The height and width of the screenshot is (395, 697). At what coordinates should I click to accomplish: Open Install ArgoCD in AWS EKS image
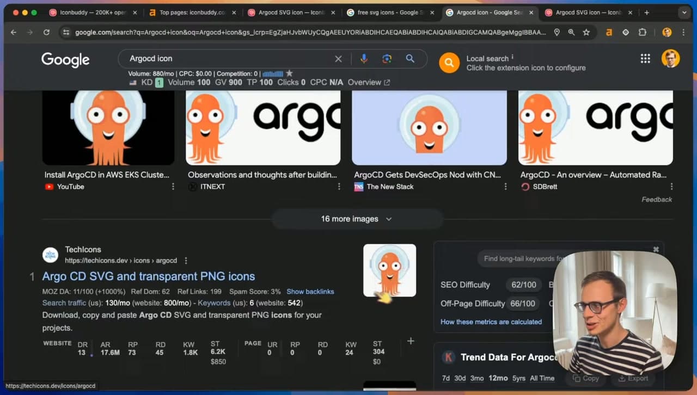pos(108,128)
